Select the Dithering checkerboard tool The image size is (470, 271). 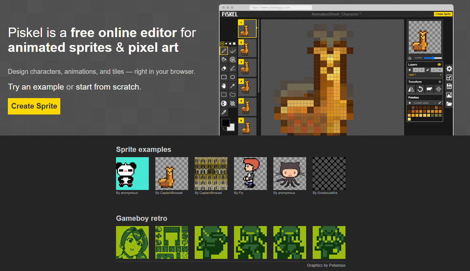click(233, 103)
